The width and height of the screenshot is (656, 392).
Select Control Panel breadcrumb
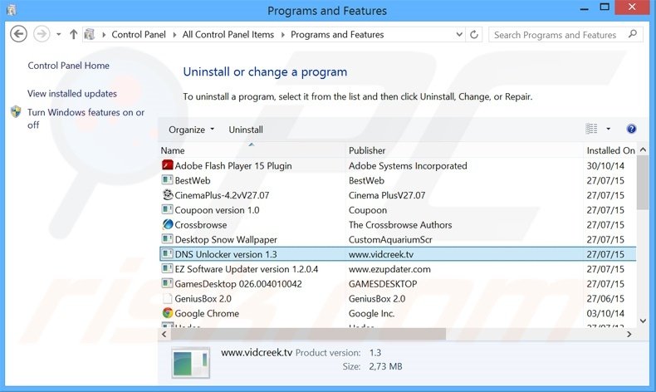click(x=139, y=34)
